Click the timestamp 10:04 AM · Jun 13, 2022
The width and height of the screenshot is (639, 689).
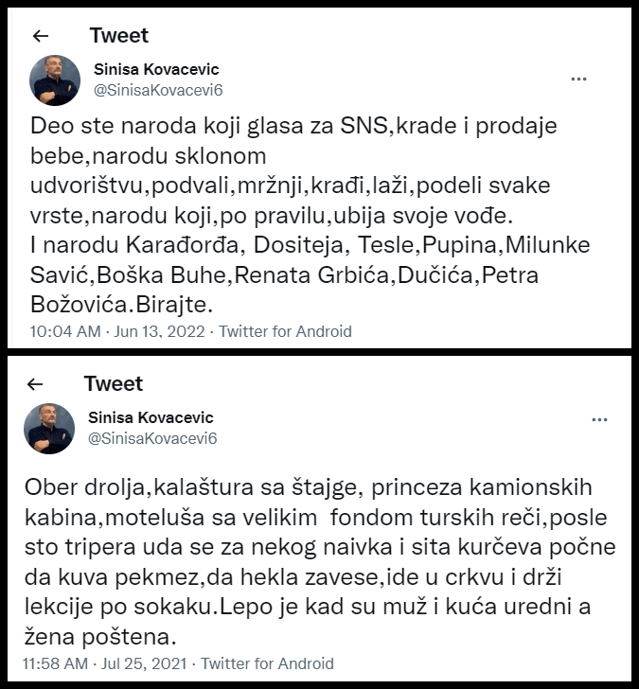(x=118, y=331)
